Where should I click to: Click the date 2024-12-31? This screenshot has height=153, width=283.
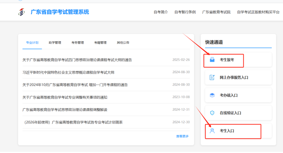[181, 110]
